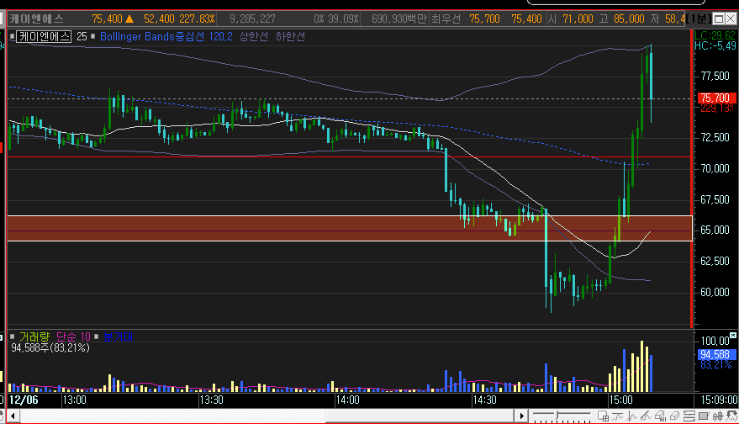Click the 최우선 best quote label
This screenshot has height=424, width=739.
coord(446,19)
